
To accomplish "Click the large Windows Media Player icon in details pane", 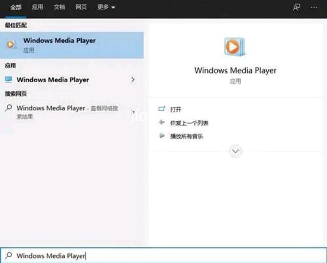I will click(235, 47).
